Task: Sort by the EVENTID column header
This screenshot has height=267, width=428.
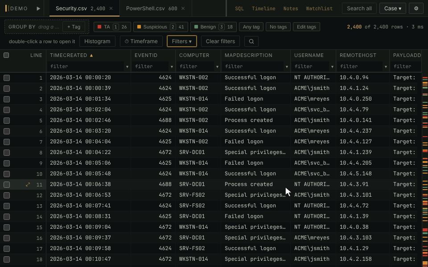Action: pyautogui.click(x=146, y=55)
